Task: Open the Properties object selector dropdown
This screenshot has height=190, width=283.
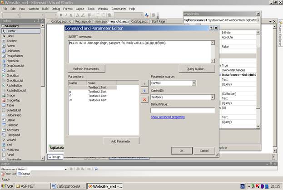Action: pos(258,20)
